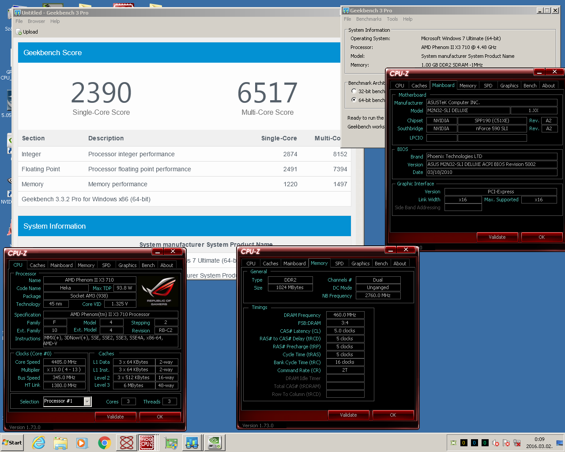Open Bench tab in CPU-Z Mainboard window

pyautogui.click(x=530, y=86)
